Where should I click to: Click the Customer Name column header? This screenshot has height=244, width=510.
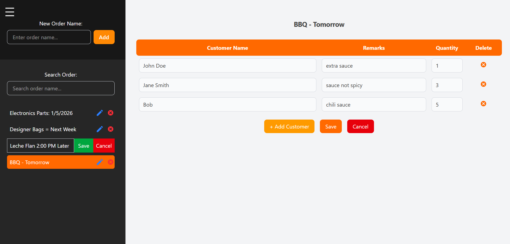coord(227,48)
